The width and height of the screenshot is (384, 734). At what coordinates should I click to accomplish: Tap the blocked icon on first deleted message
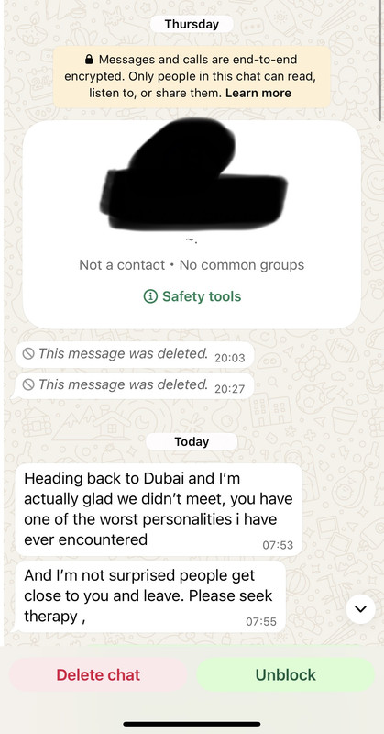[28, 354]
